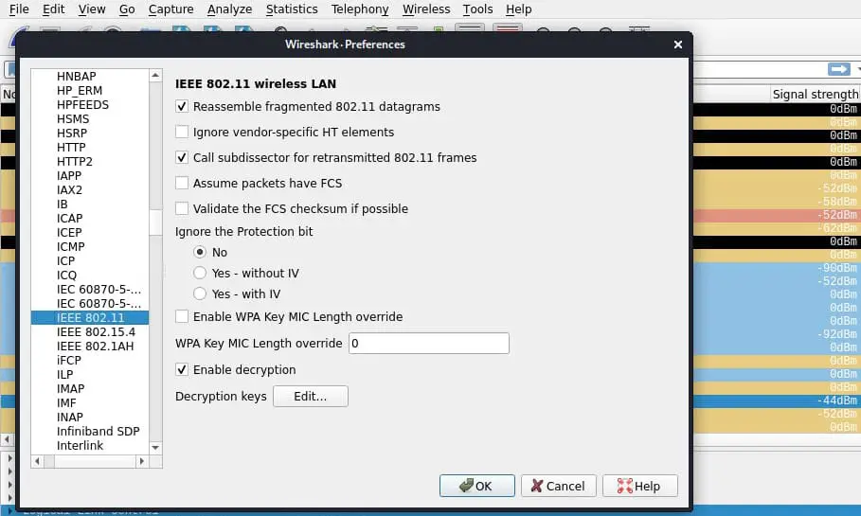Screen dimensions: 861x516
Task: Select IAX2 protocol entry
Action: 69,190
